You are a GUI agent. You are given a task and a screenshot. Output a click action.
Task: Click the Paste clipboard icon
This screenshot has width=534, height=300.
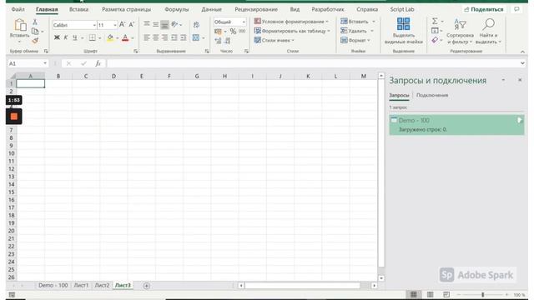[x=19, y=25]
